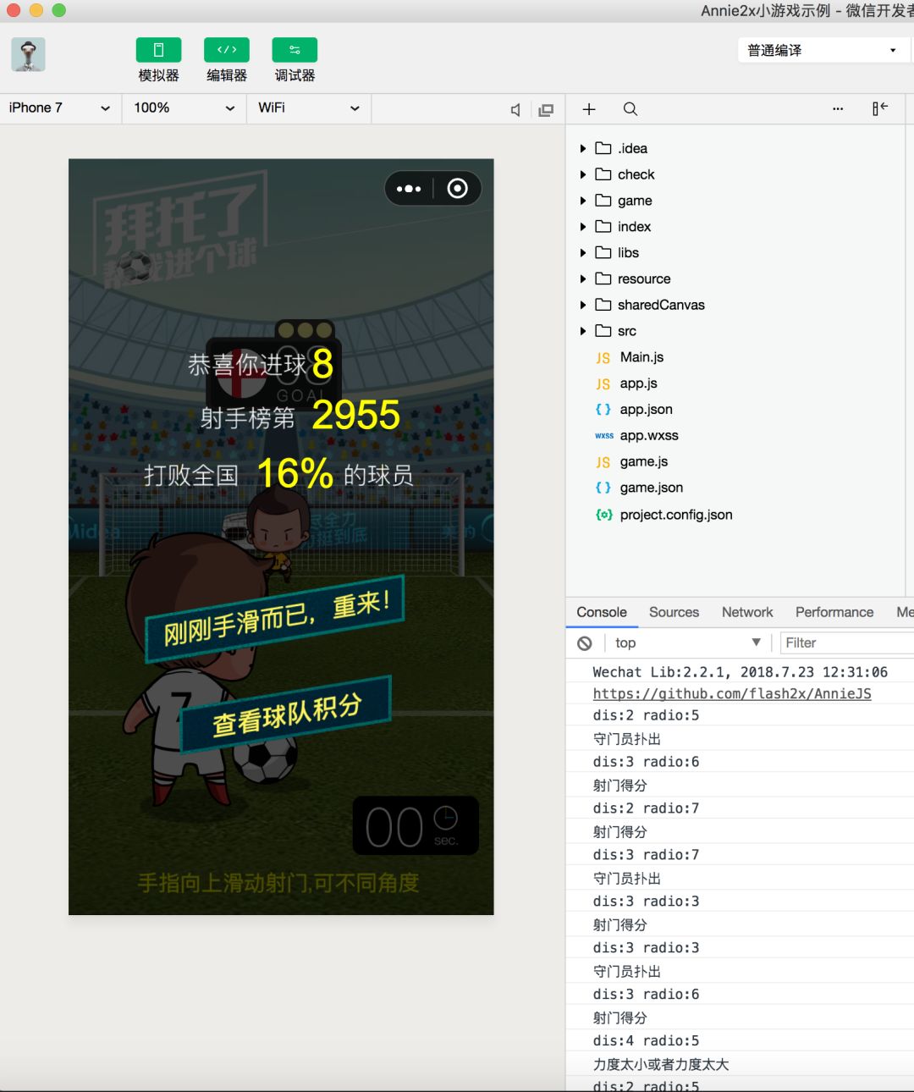Select the Wechat Lib:2.2.1 console line
Image resolution: width=914 pixels, height=1092 pixels.
pyautogui.click(x=740, y=672)
